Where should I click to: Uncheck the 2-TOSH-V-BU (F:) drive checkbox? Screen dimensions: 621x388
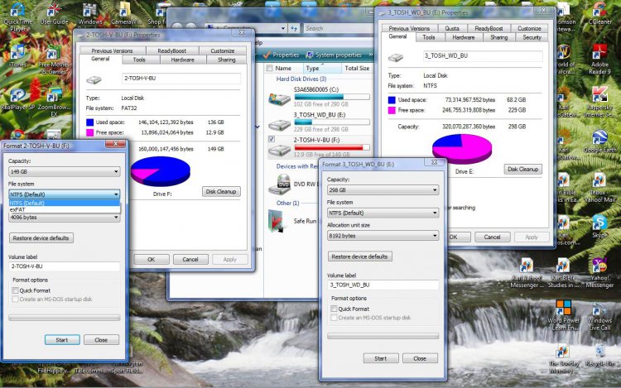coord(271,140)
